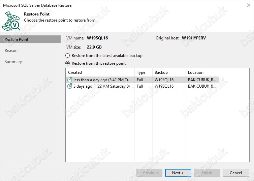The image size is (254, 181).
Task: Go to the Summary wizard step
Action: [13, 62]
